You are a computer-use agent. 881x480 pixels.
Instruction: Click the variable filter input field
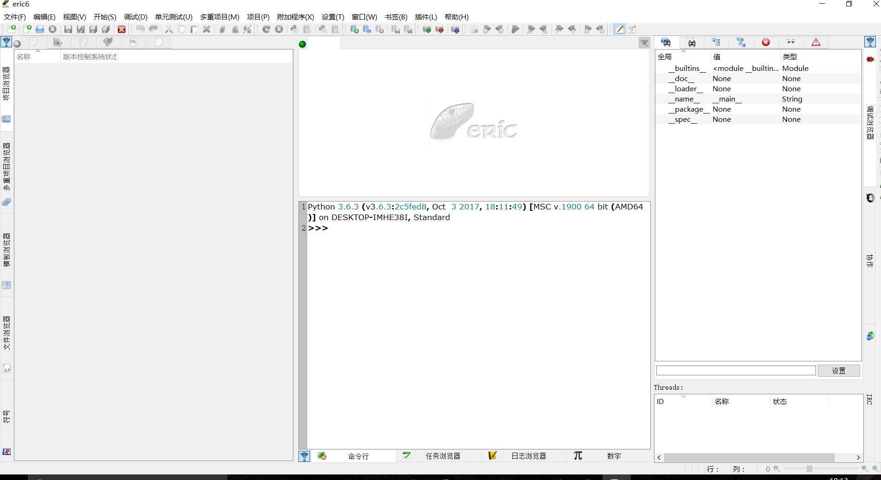click(x=736, y=371)
